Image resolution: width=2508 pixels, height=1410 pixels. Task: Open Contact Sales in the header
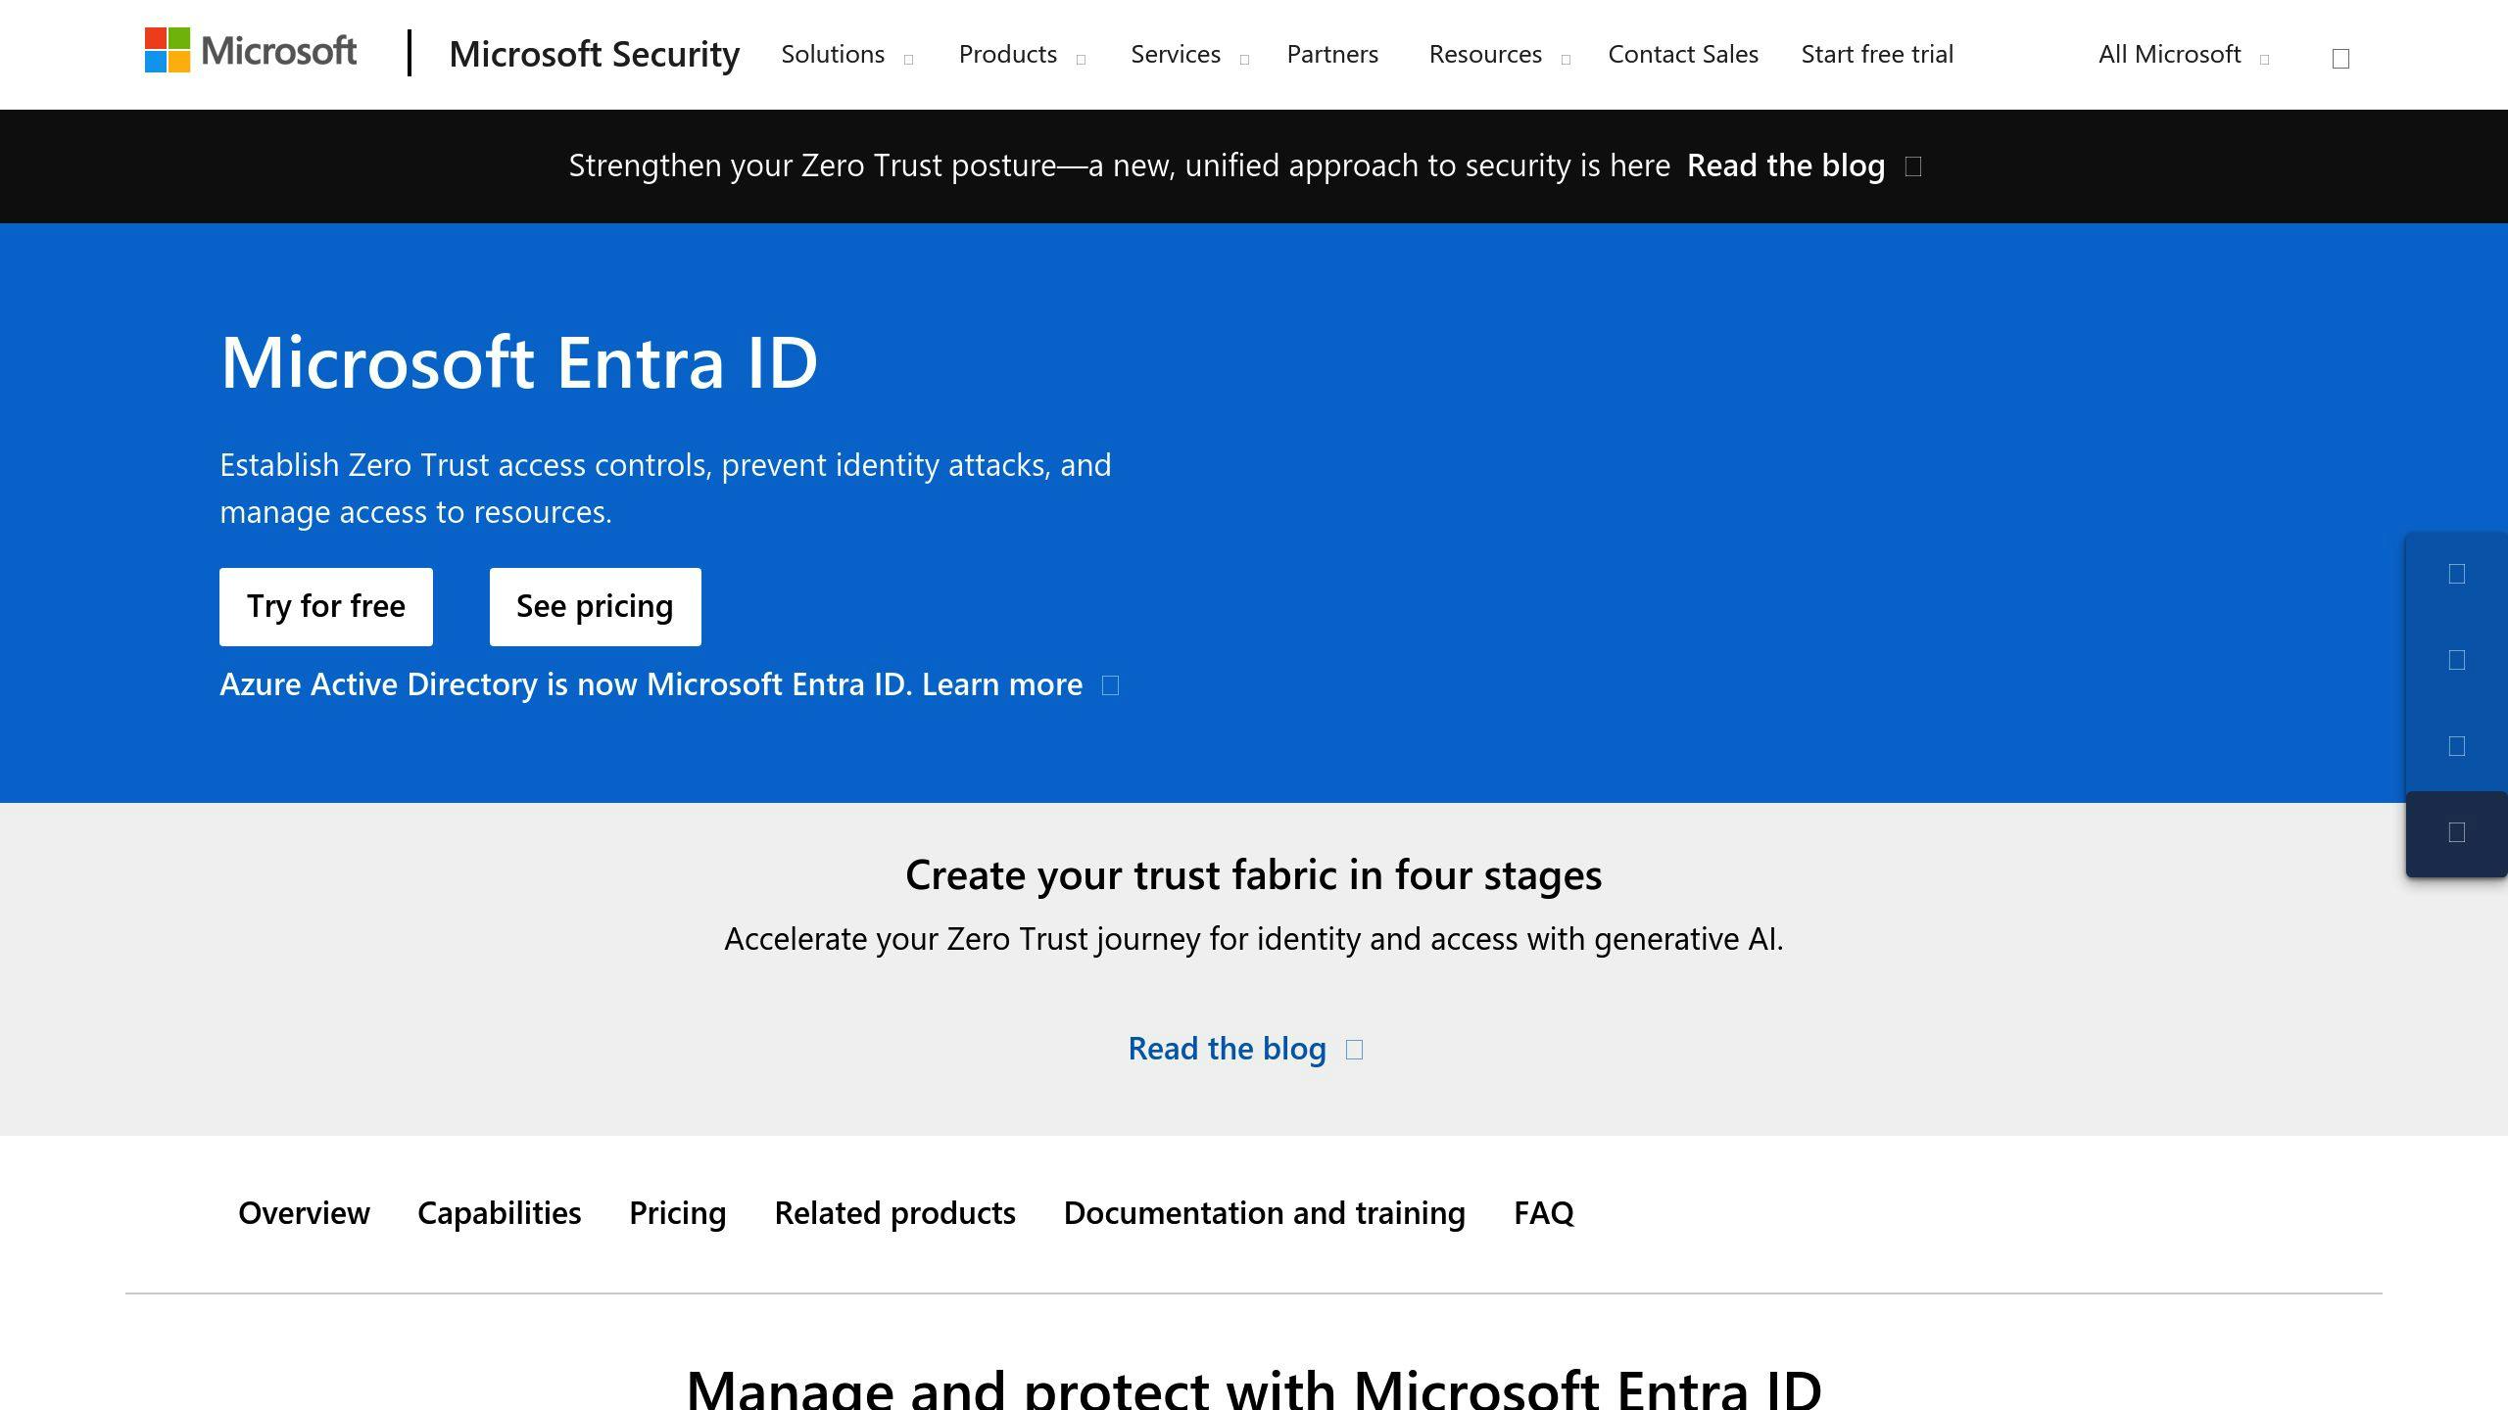coord(1683,55)
